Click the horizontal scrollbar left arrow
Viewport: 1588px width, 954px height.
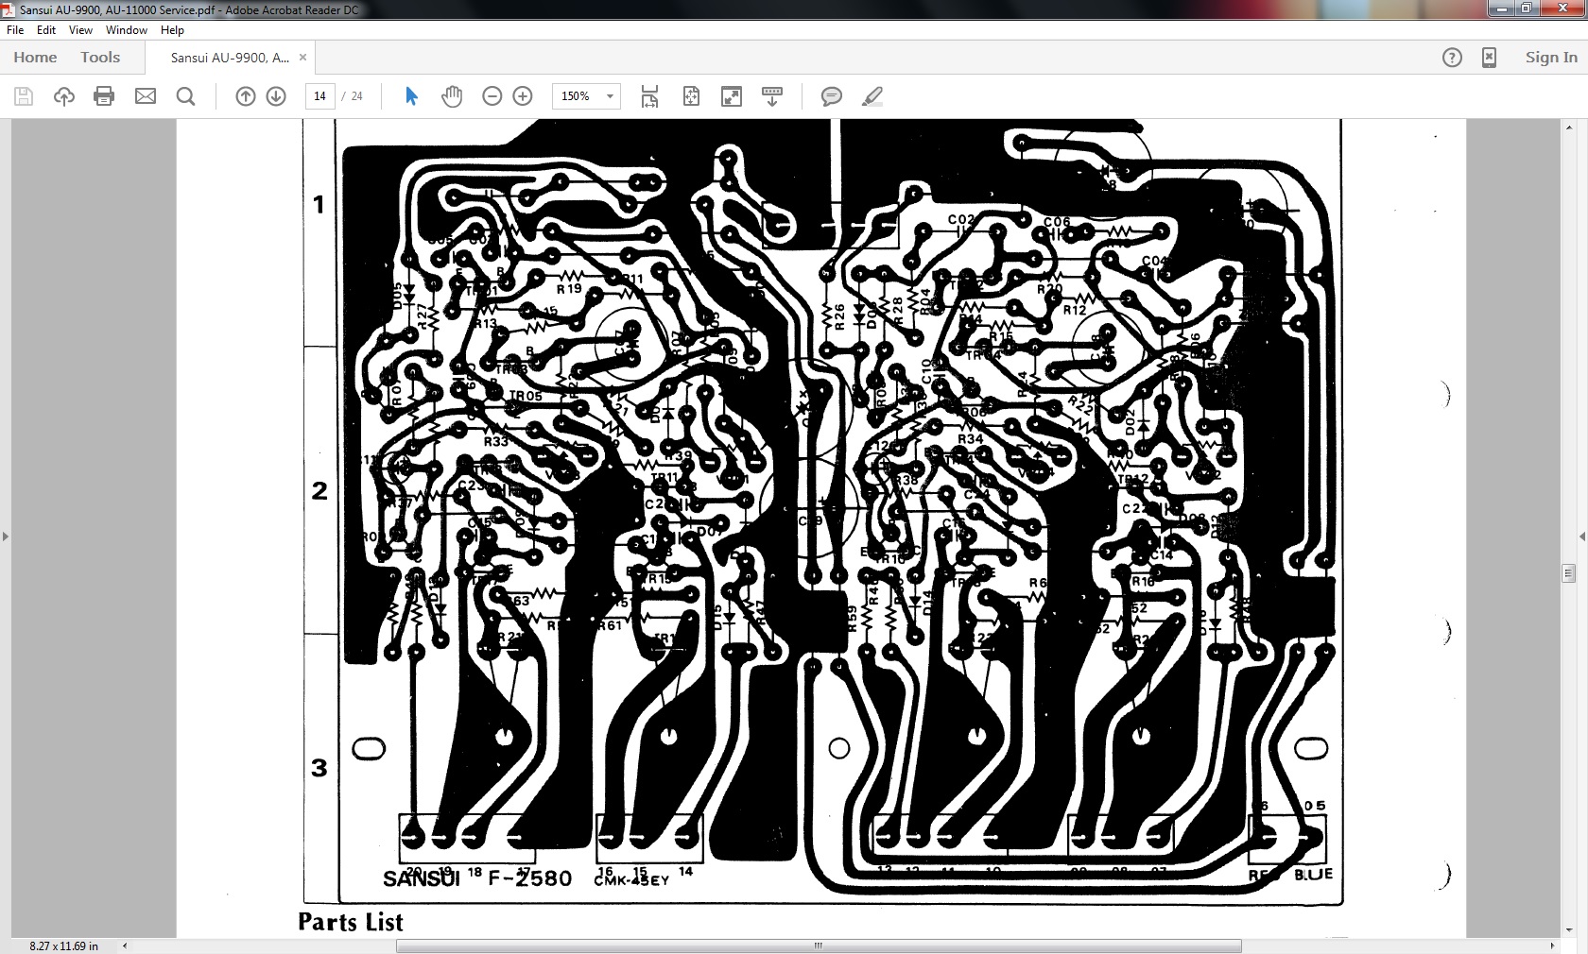coord(125,945)
